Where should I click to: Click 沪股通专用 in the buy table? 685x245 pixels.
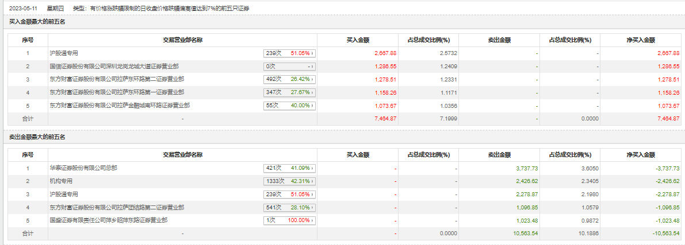point(64,53)
